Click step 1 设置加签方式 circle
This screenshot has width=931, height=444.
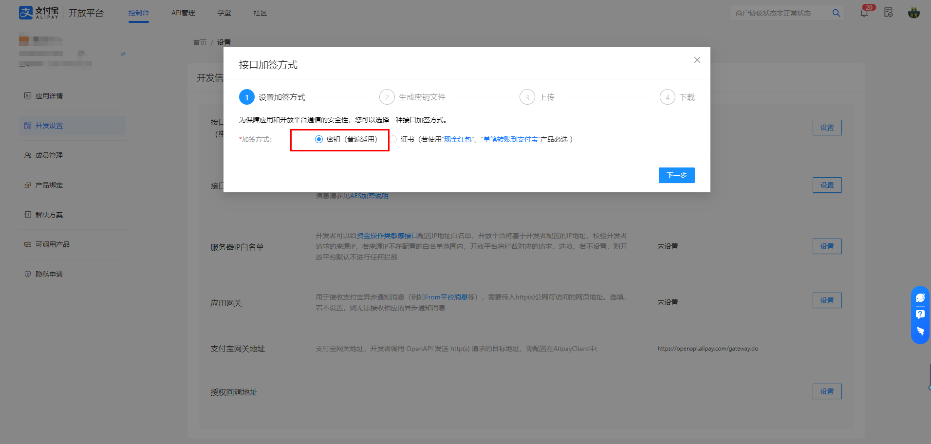(x=247, y=97)
